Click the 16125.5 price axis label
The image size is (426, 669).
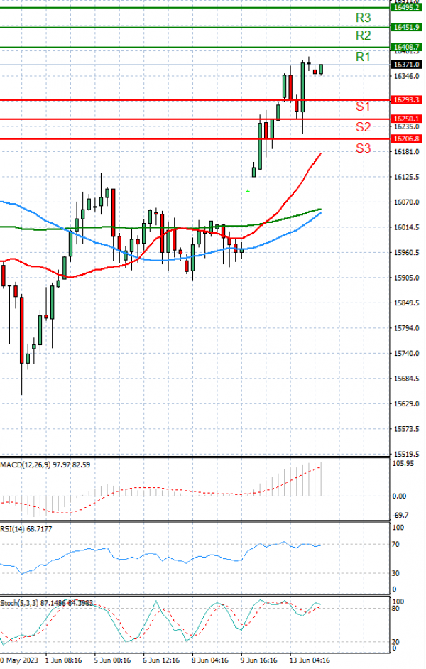click(x=406, y=177)
